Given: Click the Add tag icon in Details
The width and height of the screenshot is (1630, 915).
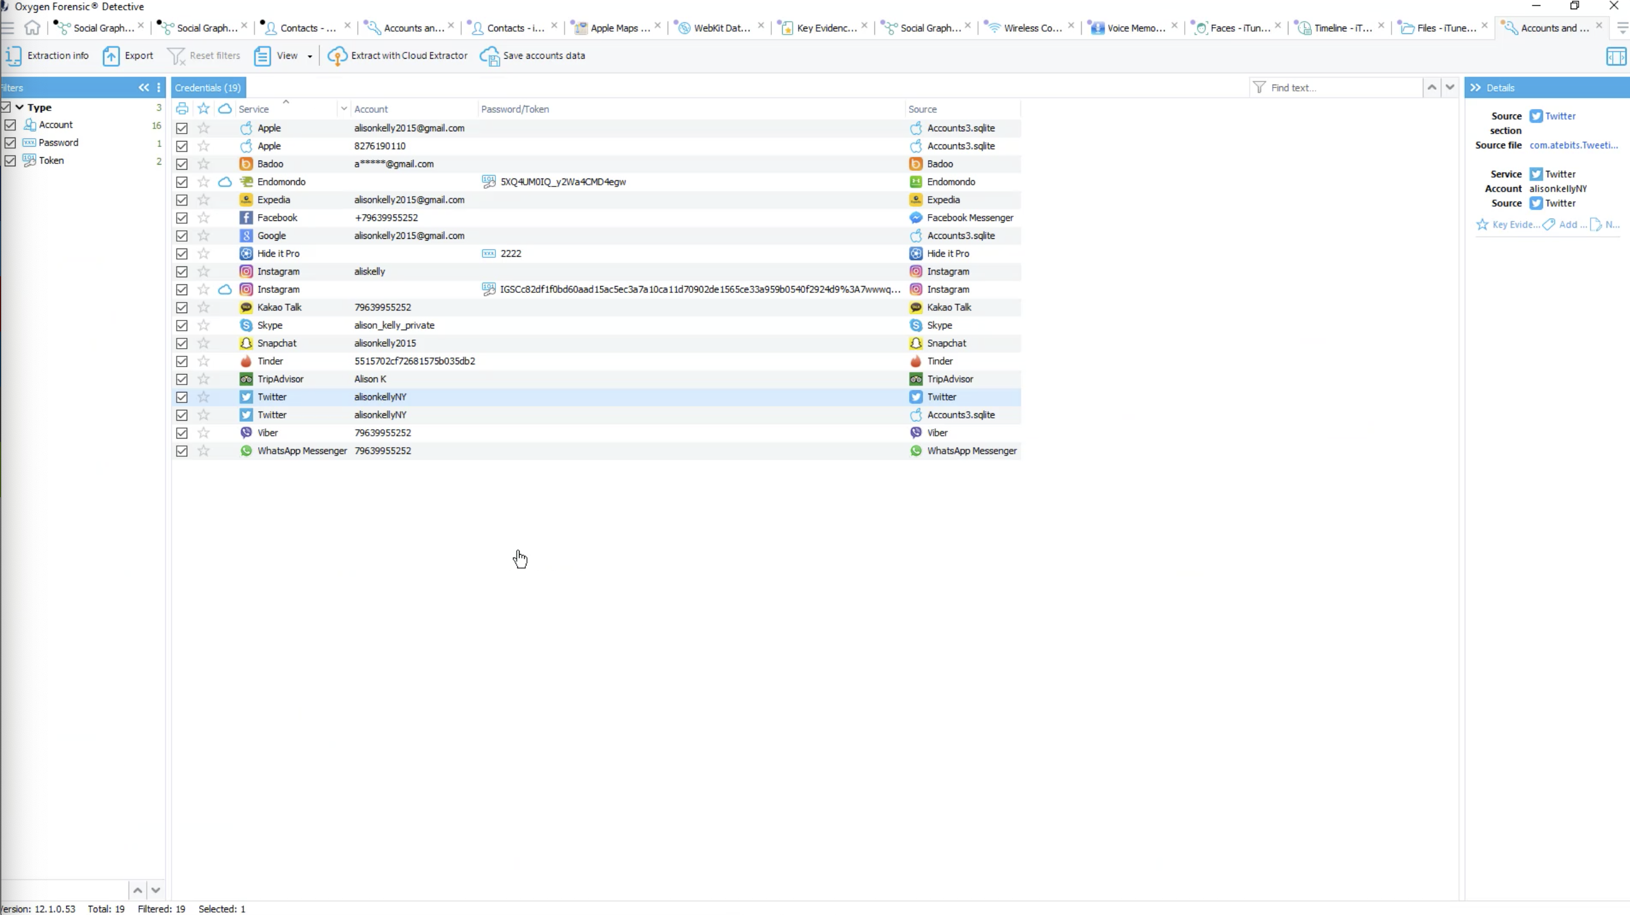Looking at the screenshot, I should click(1548, 224).
